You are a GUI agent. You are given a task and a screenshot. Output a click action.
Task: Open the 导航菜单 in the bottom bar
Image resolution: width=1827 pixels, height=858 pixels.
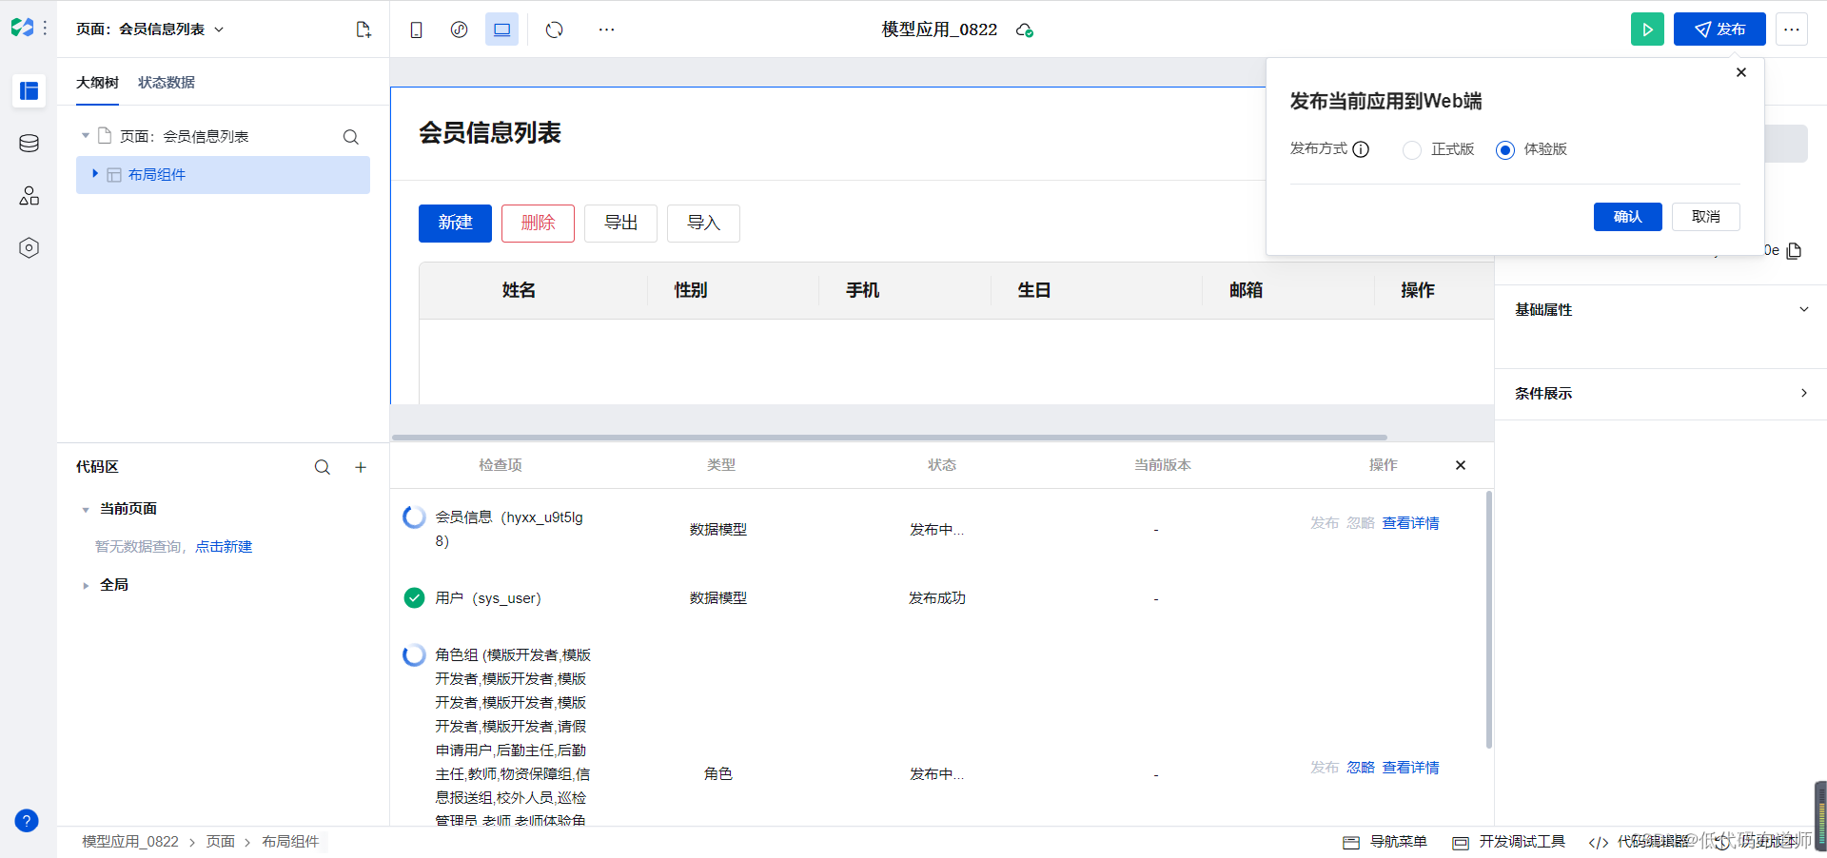(1385, 842)
